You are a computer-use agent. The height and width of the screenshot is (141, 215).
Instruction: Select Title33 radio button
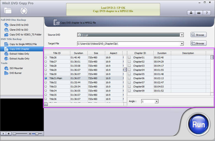pos(46,86)
